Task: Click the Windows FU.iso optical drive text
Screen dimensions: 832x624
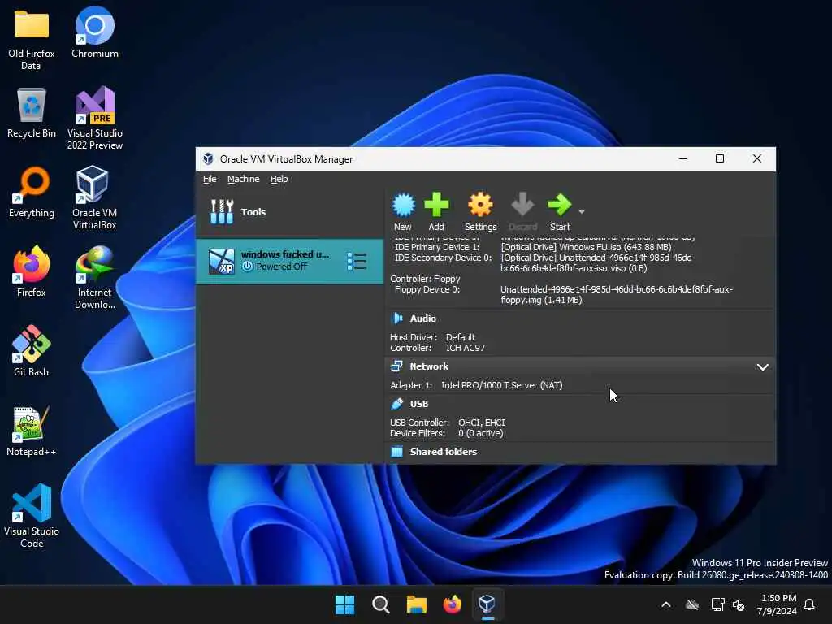Action: [587, 247]
